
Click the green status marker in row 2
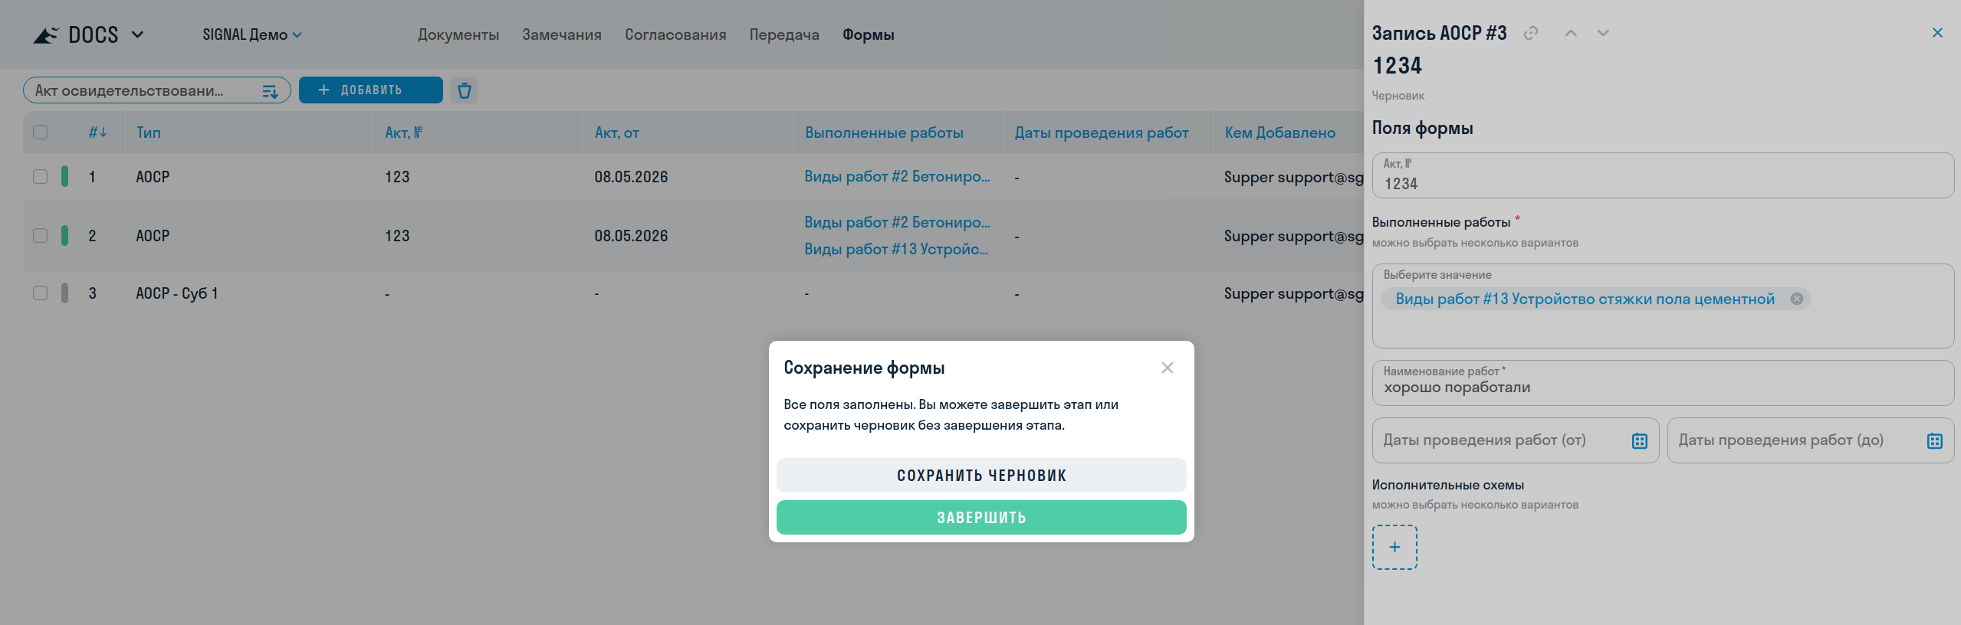[x=65, y=236]
